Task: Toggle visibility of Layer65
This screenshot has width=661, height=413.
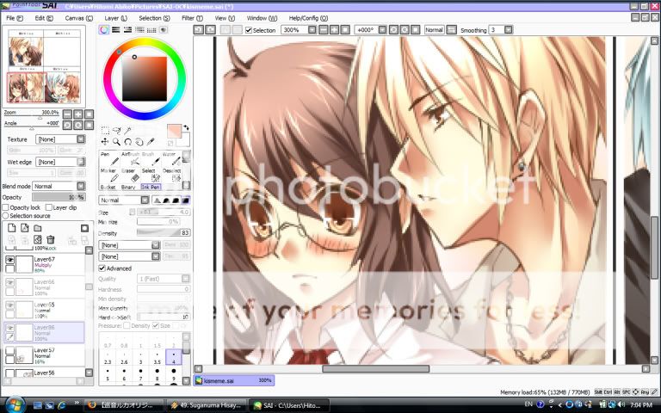Action: [x=9, y=305]
